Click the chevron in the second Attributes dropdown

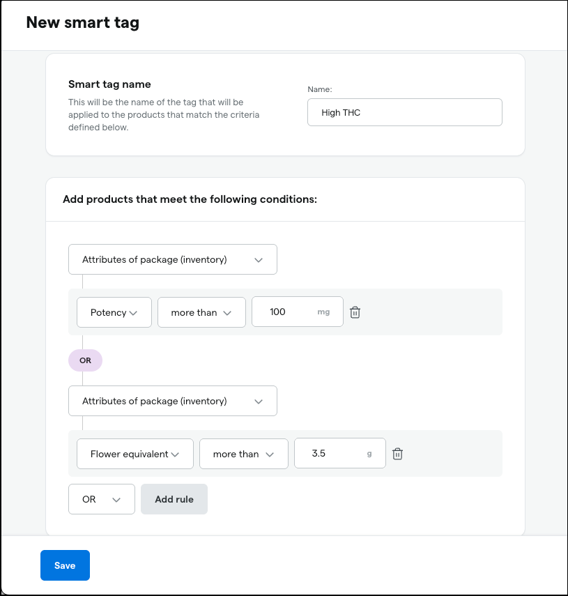pos(259,402)
